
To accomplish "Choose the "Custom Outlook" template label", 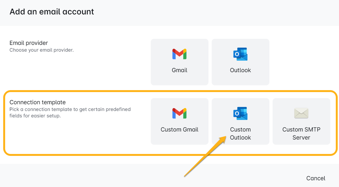I will 240,133.
